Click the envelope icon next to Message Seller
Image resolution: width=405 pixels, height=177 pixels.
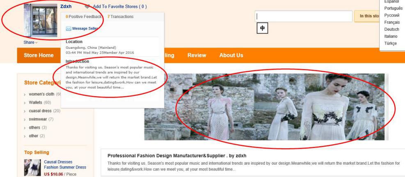[69, 28]
